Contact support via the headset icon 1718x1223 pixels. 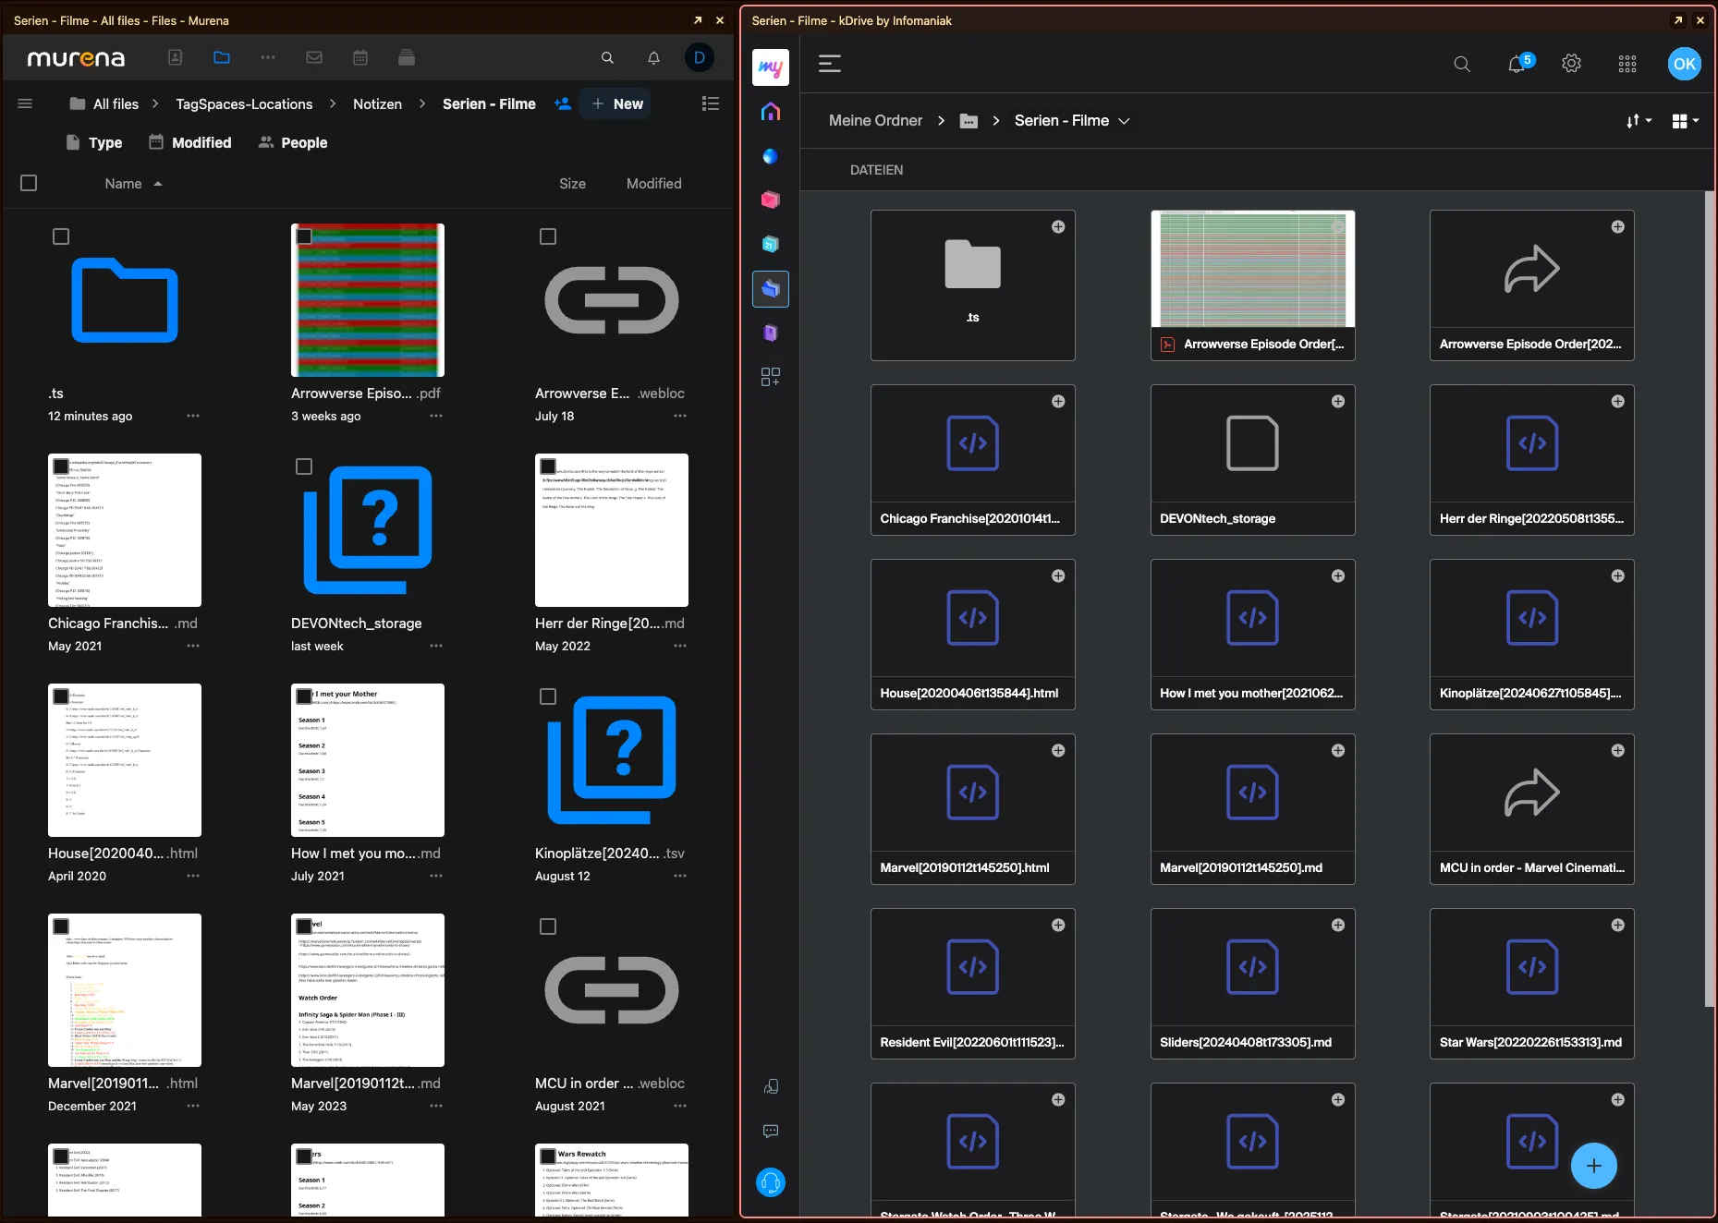pyautogui.click(x=771, y=1181)
